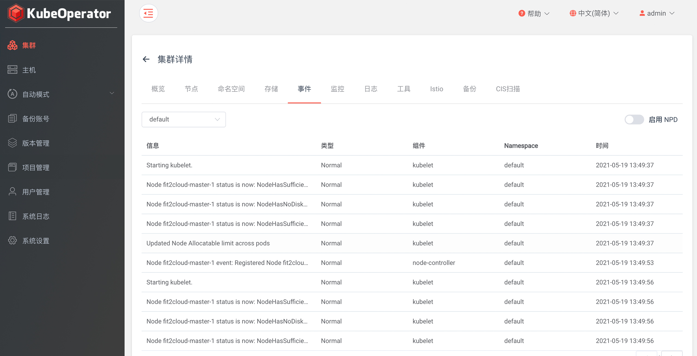
Task: Open the 帮助 help dropdown
Action: point(534,13)
